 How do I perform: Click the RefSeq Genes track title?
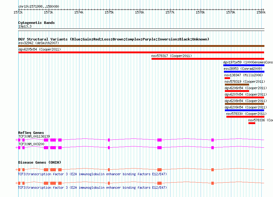pyautogui.click(x=31, y=133)
